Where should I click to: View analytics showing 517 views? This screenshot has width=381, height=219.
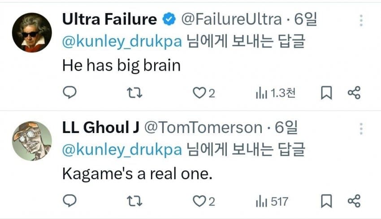pos(272,202)
